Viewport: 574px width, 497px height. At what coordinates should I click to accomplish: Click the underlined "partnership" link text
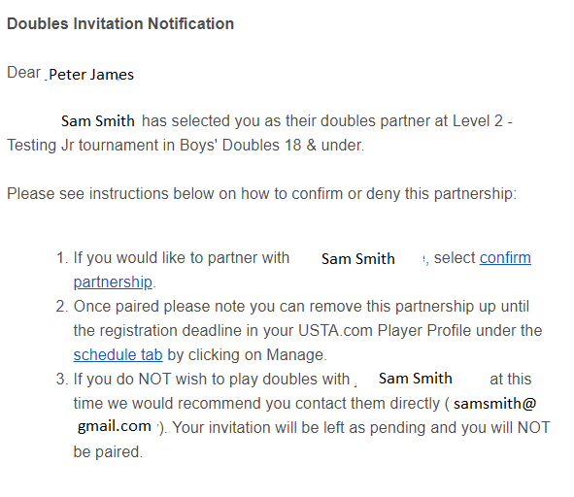(x=113, y=282)
